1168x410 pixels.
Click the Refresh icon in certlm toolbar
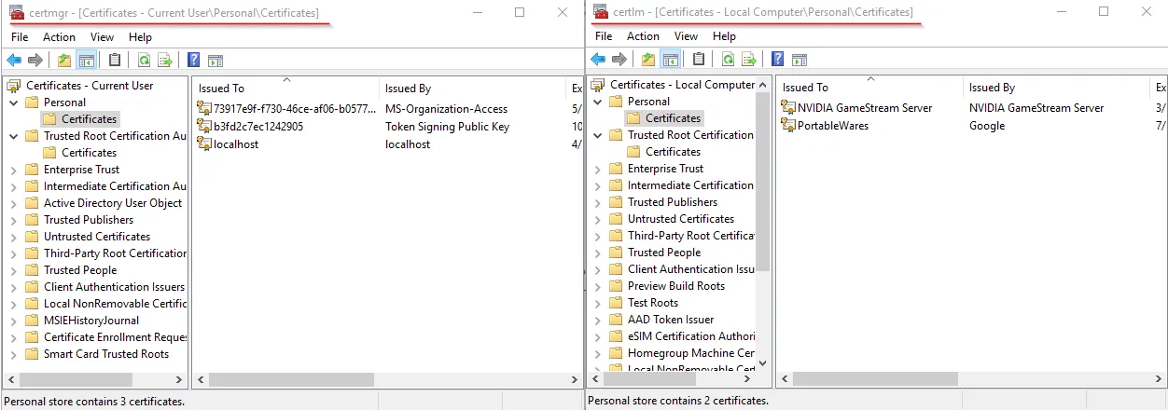pos(728,60)
